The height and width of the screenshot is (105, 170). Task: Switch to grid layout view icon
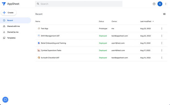pyautogui.click(x=164, y=14)
